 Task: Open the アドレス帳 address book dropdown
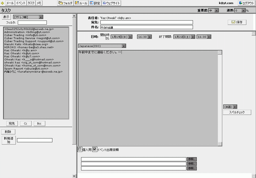coord(28,17)
